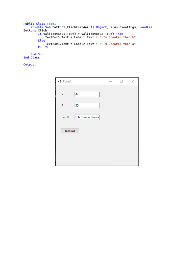
Task: Maximize the Form1 window
Action: point(121,81)
